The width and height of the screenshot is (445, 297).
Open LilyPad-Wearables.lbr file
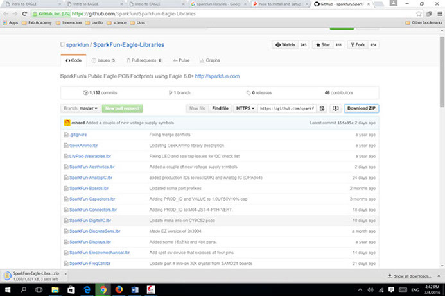[x=90, y=156]
